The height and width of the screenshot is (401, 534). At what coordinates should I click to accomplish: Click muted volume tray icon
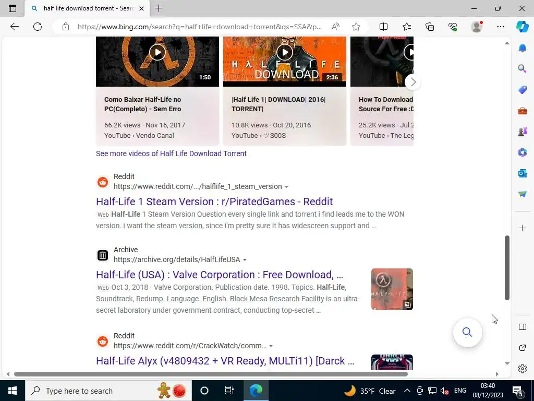point(444,391)
